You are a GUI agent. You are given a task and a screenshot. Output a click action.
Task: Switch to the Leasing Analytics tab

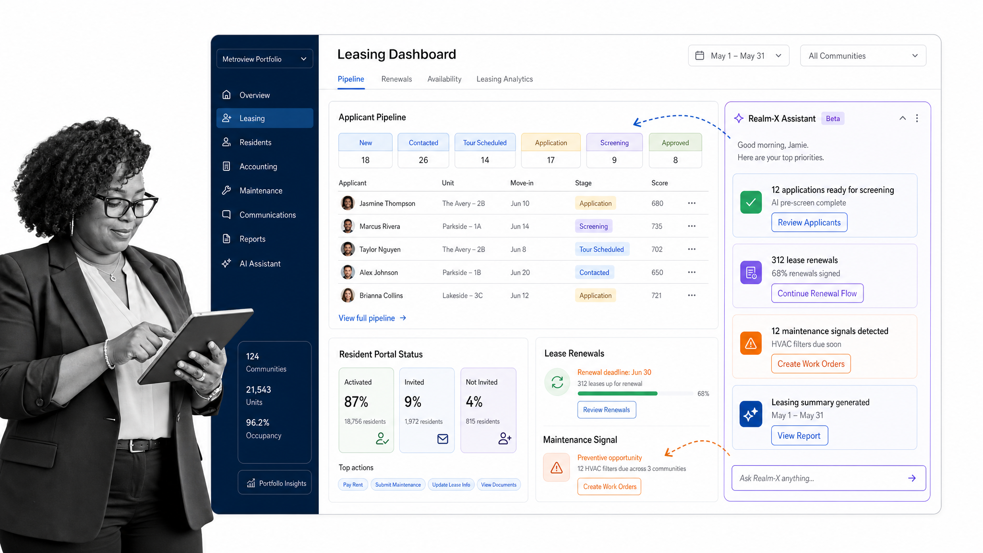(x=504, y=79)
